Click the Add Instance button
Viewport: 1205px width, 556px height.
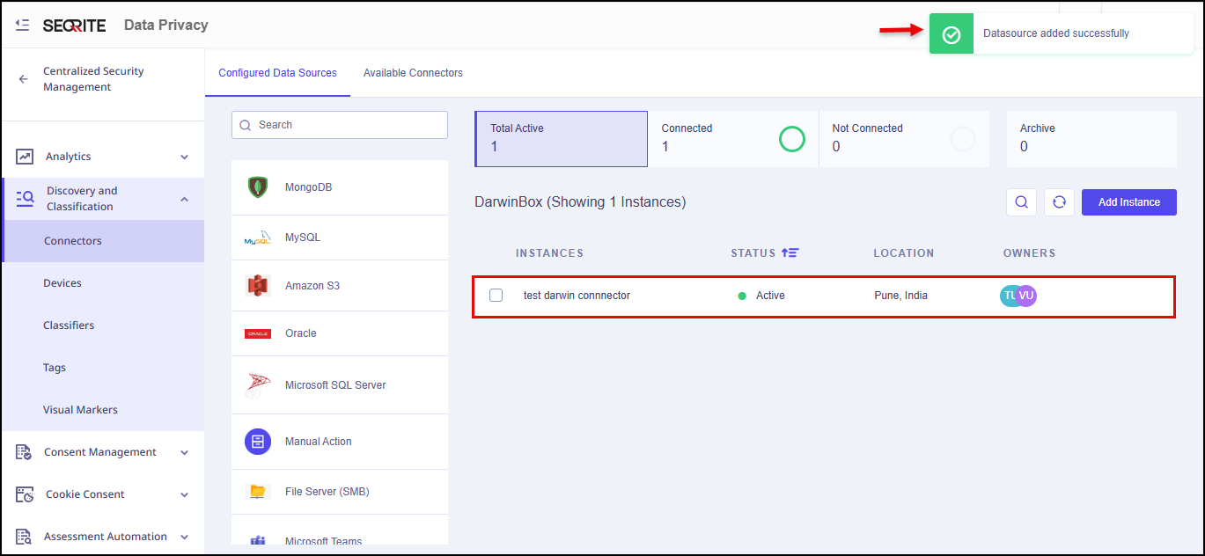coord(1128,202)
